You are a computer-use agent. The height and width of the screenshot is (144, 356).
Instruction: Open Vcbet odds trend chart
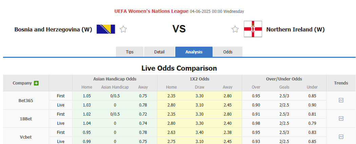(x=341, y=137)
